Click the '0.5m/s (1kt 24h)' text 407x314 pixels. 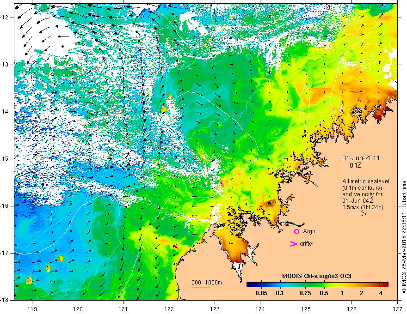[363, 207]
